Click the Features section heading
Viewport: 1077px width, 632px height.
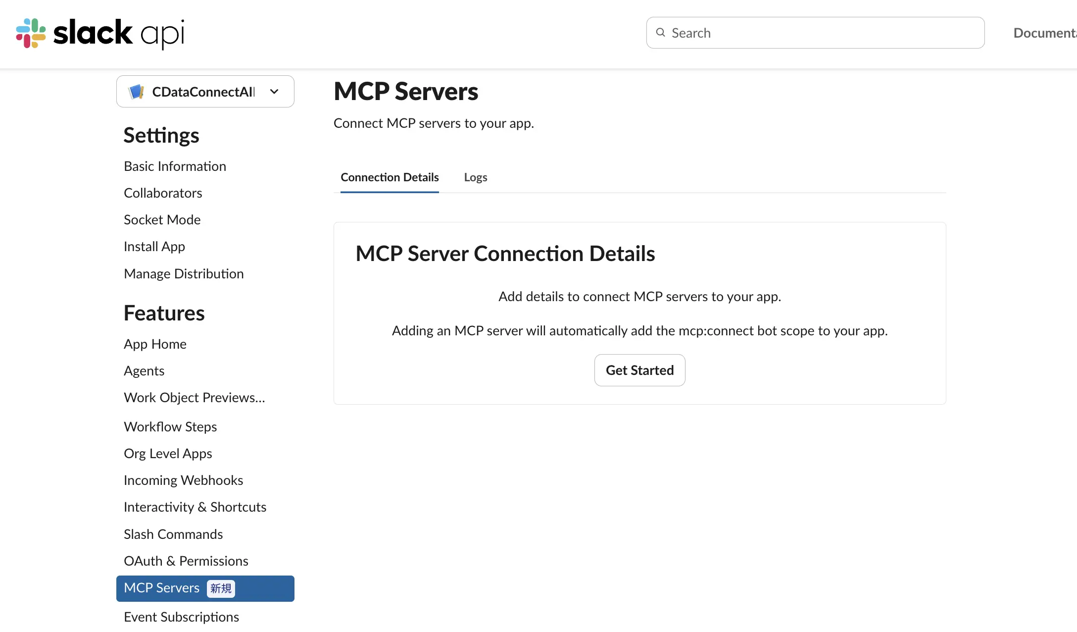[x=164, y=314]
